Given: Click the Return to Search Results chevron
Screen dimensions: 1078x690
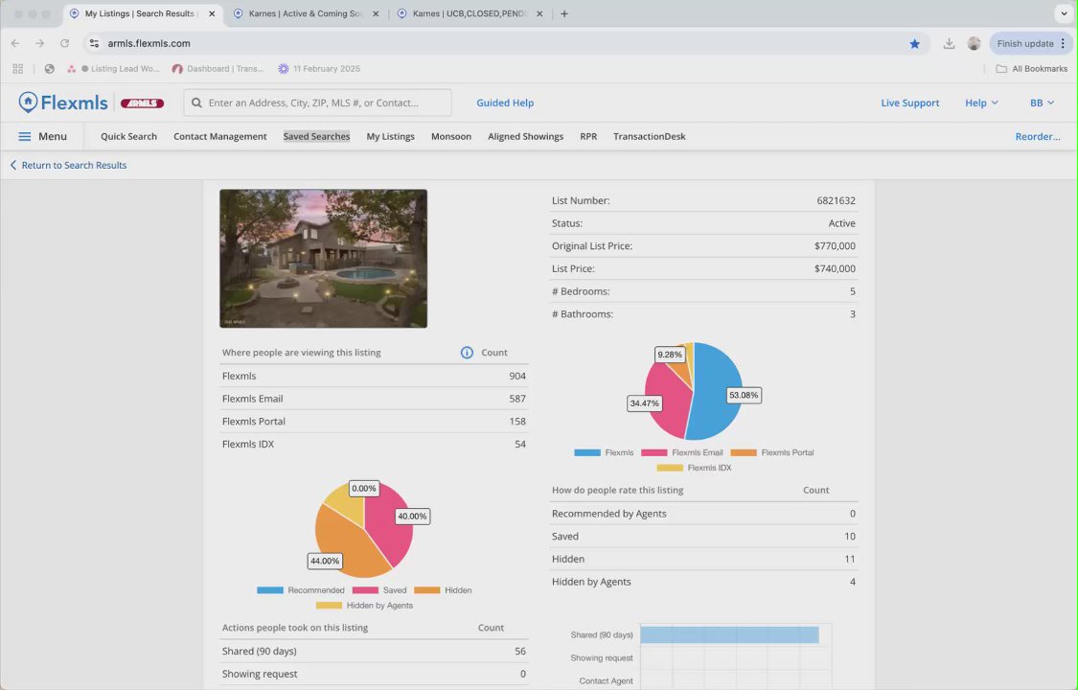Looking at the screenshot, I should (13, 165).
